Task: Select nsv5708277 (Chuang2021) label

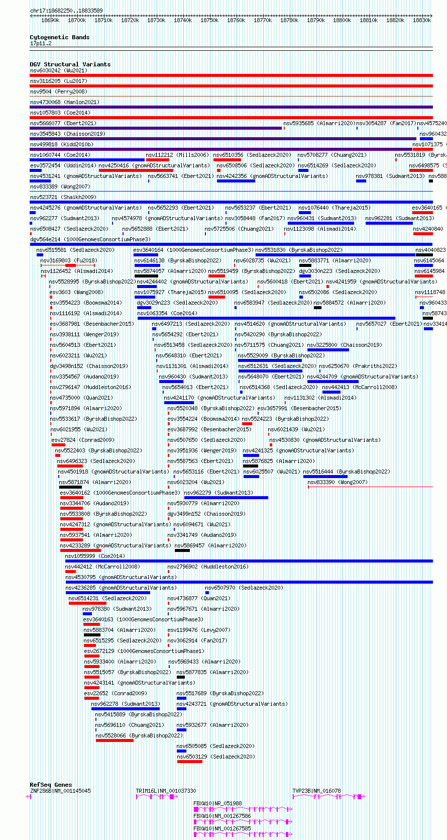Action: tap(332, 155)
